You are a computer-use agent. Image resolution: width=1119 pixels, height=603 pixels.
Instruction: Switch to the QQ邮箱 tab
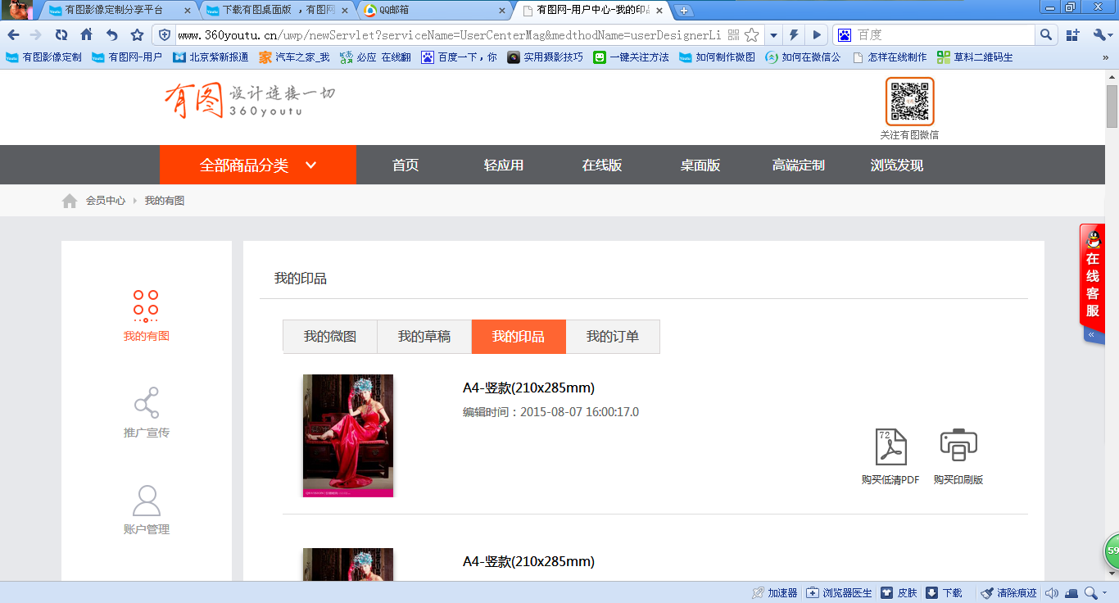(434, 11)
